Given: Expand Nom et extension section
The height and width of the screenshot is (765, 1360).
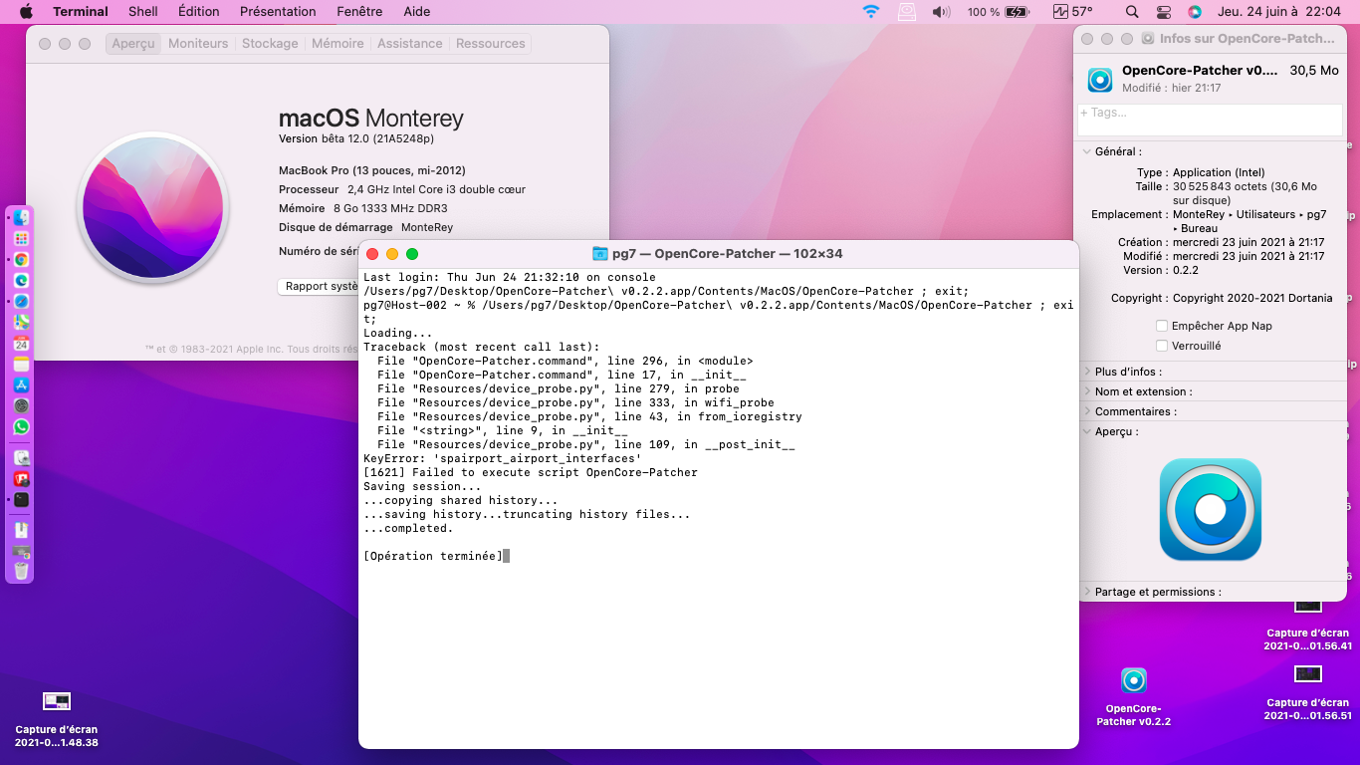Looking at the screenshot, I should pos(1086,391).
